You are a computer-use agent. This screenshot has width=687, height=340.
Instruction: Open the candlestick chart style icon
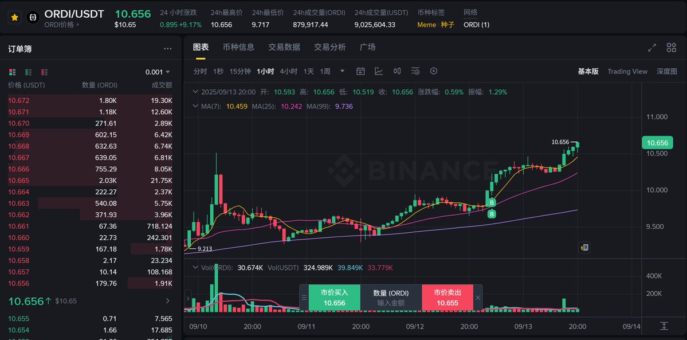[397, 71]
